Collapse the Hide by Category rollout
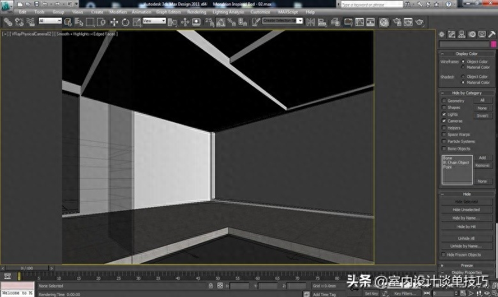Image resolution: width=498 pixels, height=297 pixels. [466, 93]
